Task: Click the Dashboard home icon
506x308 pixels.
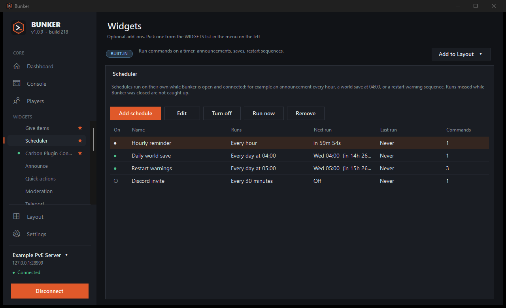Action: pos(17,66)
